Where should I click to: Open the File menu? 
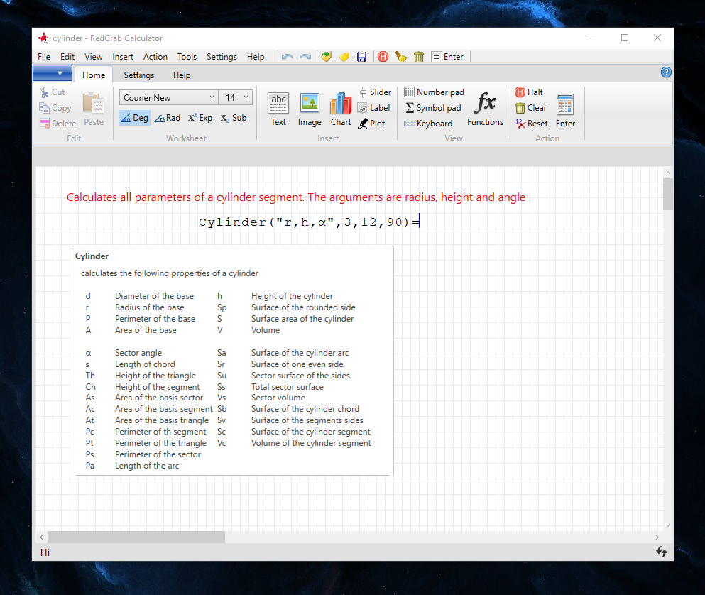[44, 57]
